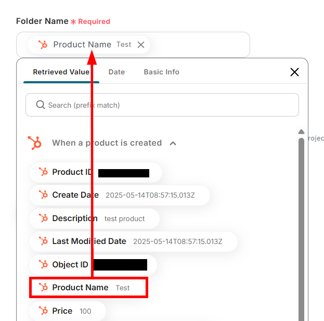Switch to the Retrieved Value tab
Viewport: 324px width, 321px height.
pos(61,72)
